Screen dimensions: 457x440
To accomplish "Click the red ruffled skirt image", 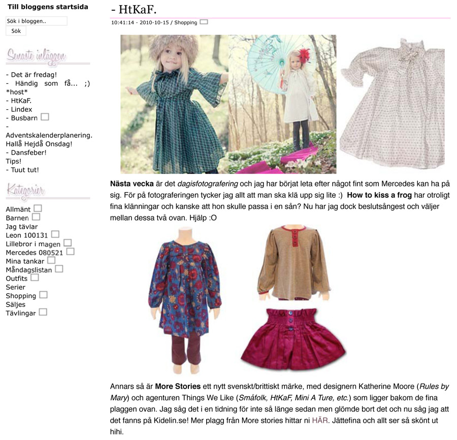I will pos(293,339).
